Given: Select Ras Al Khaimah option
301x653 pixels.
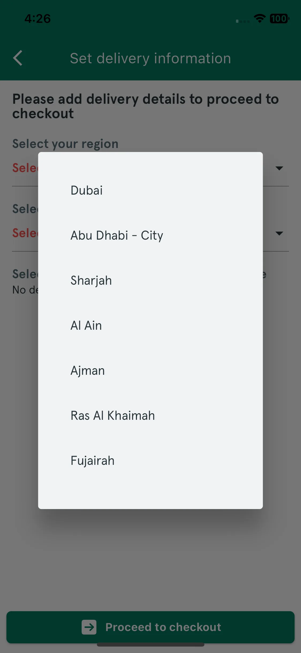Looking at the screenshot, I should pos(150,415).
